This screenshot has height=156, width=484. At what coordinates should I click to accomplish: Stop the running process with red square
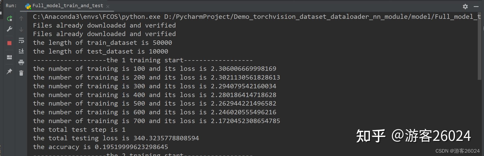click(x=10, y=43)
